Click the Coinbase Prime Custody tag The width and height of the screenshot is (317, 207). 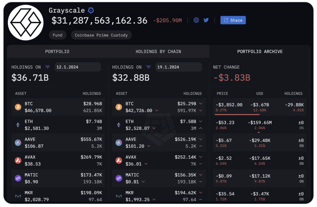point(101,35)
